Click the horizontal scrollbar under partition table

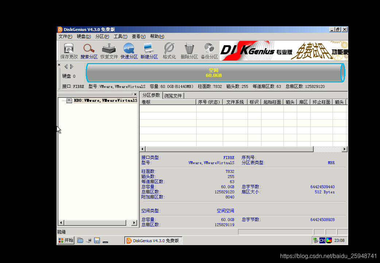coord(226,149)
